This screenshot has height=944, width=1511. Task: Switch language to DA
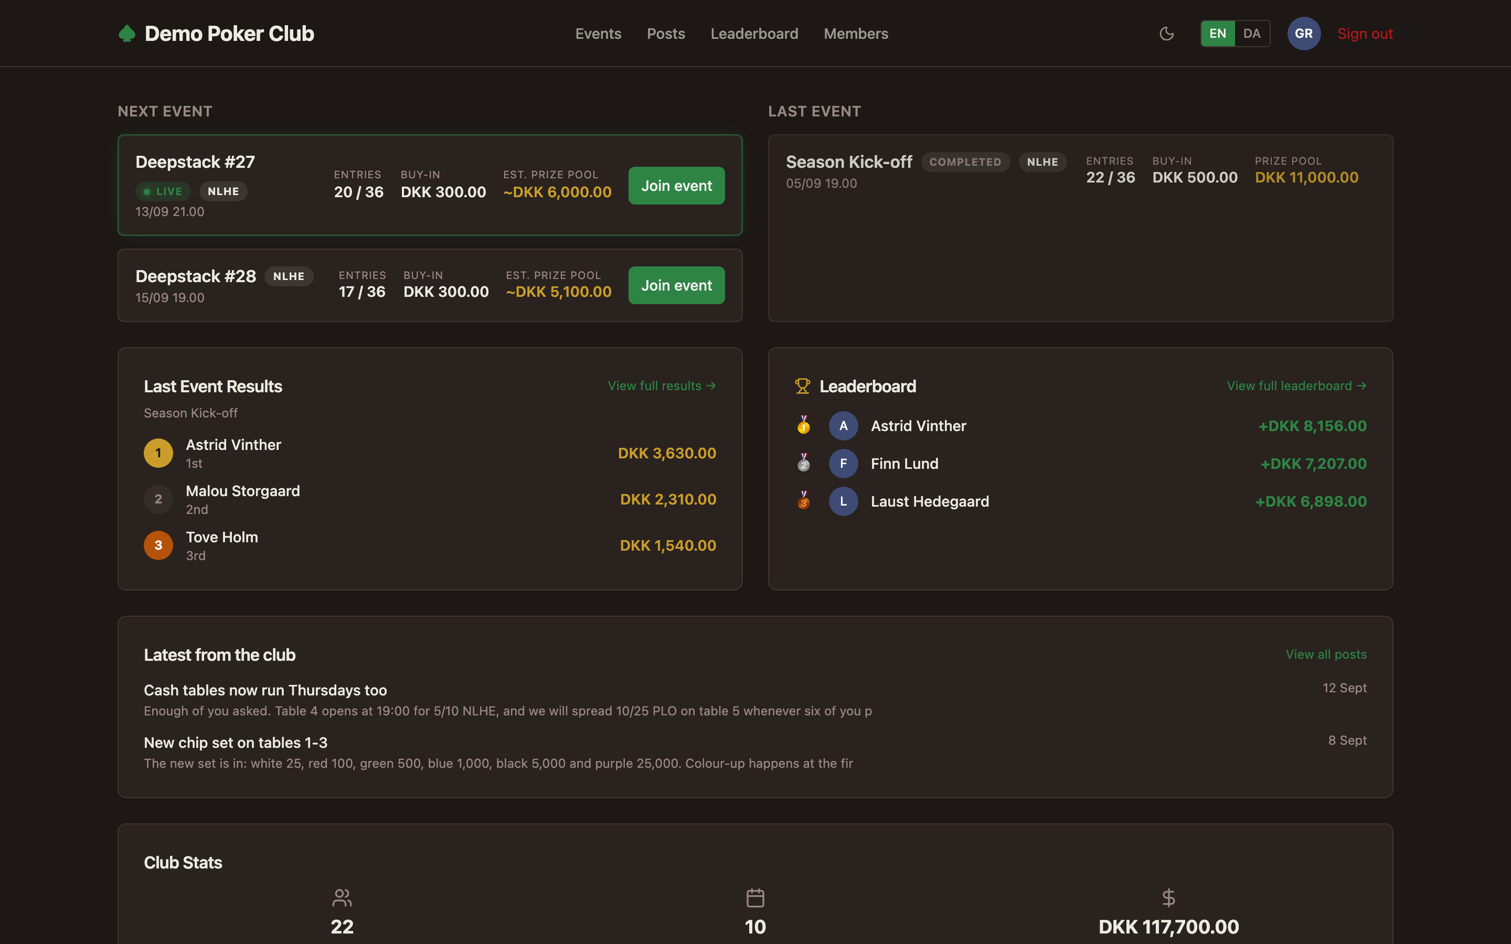pyautogui.click(x=1252, y=34)
